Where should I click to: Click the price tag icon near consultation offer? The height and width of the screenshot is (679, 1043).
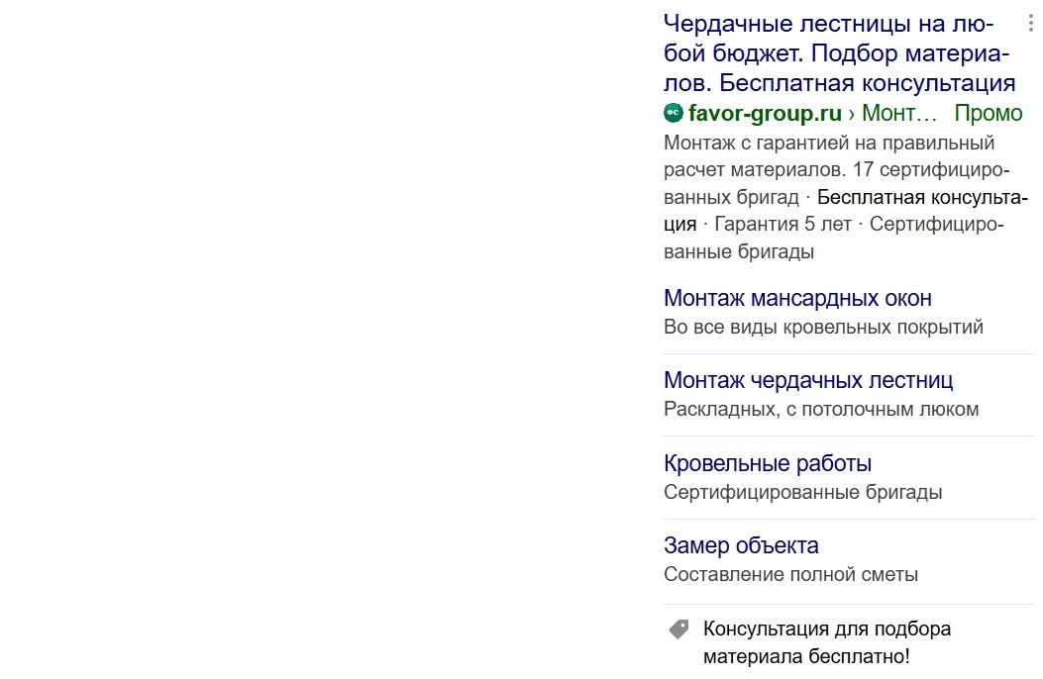point(679,630)
